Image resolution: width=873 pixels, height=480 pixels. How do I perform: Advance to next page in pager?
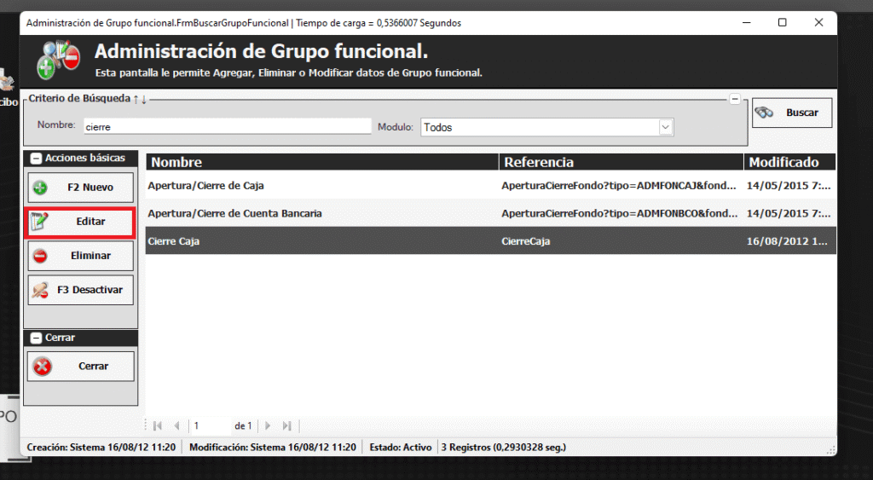point(268,425)
